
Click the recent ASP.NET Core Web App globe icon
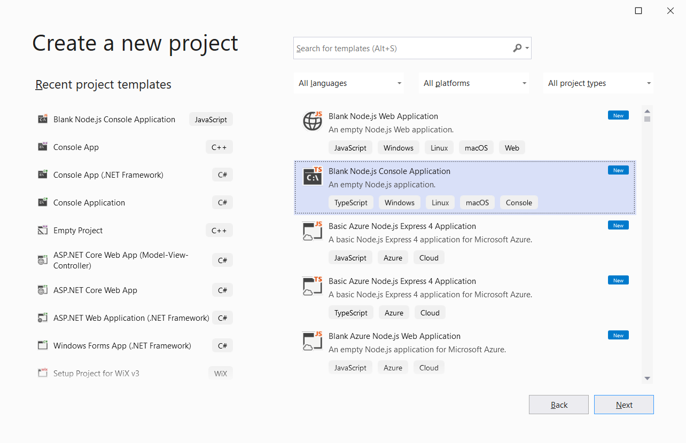(x=43, y=290)
